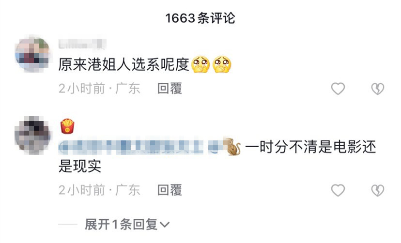Open the second commenter's pixelated avatar
Image resolution: width=401 pixels, height=243 pixels.
tap(32, 135)
